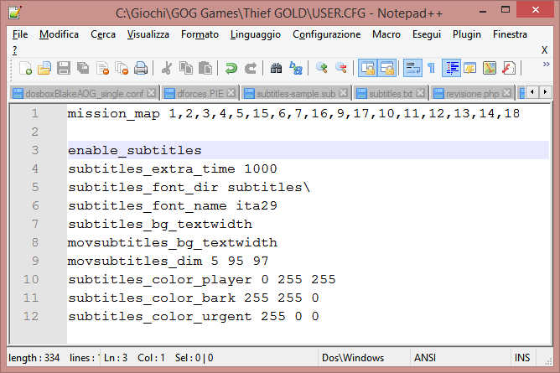
Task: Toggle synchronized horizontal scrolling
Action: tap(387, 68)
